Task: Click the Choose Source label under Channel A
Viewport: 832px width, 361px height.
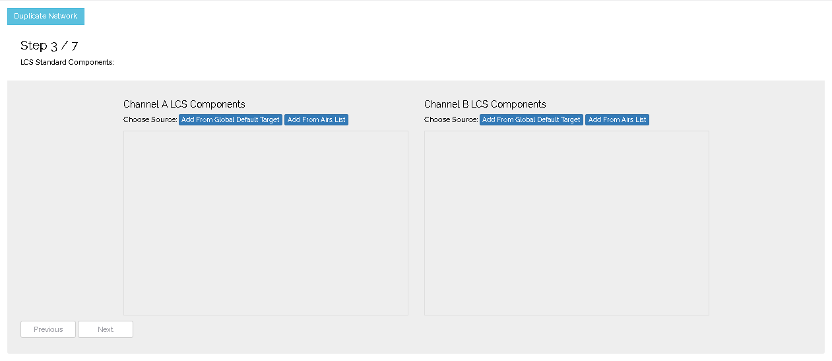Action: point(150,119)
